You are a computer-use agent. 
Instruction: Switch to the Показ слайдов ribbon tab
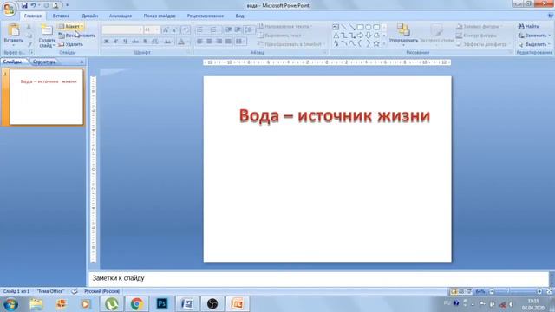(160, 16)
